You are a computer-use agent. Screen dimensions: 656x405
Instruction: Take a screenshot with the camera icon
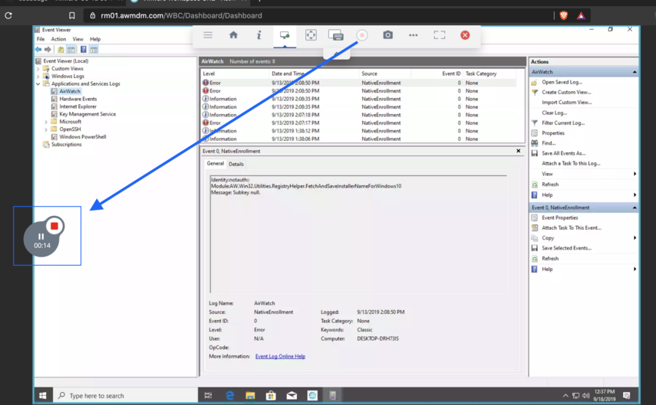(x=387, y=35)
